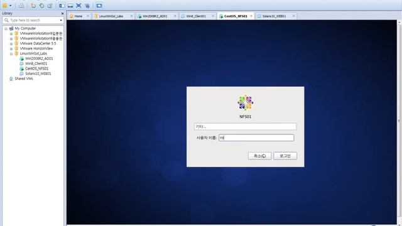Click the power state icon in toolbar
The width and height of the screenshot is (402, 226).
(x=4, y=6)
